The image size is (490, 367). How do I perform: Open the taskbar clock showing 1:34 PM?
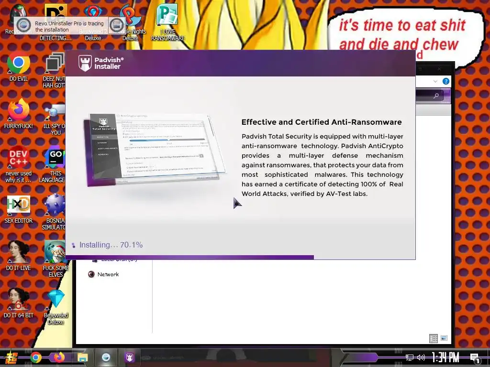tap(445, 357)
